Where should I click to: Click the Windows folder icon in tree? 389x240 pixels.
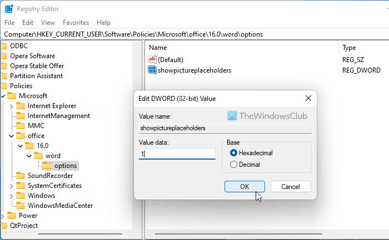click(21, 196)
